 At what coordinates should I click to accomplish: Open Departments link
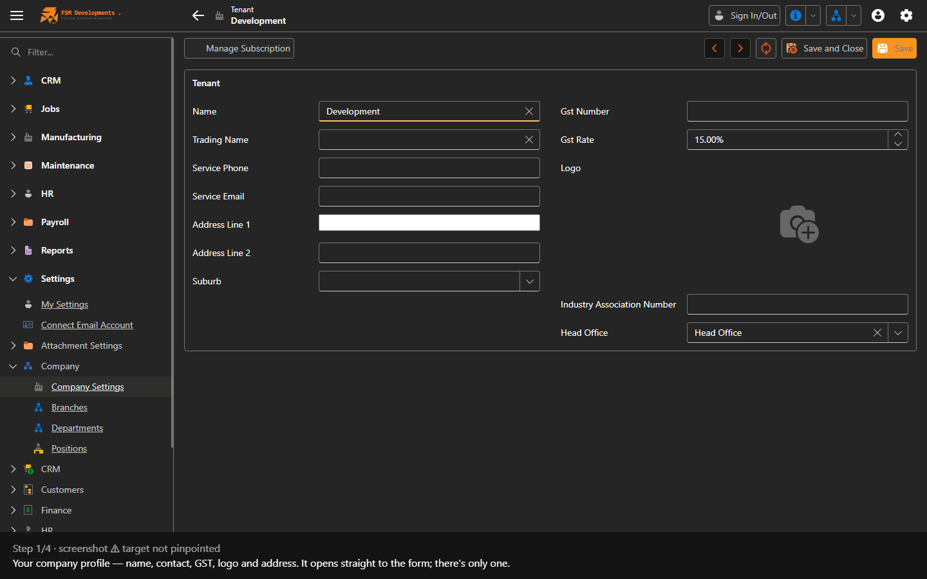[x=77, y=428]
